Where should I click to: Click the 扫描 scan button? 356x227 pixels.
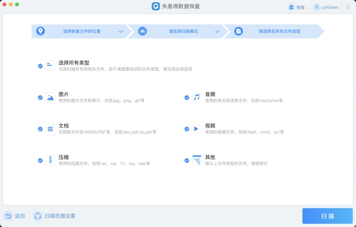(327, 216)
